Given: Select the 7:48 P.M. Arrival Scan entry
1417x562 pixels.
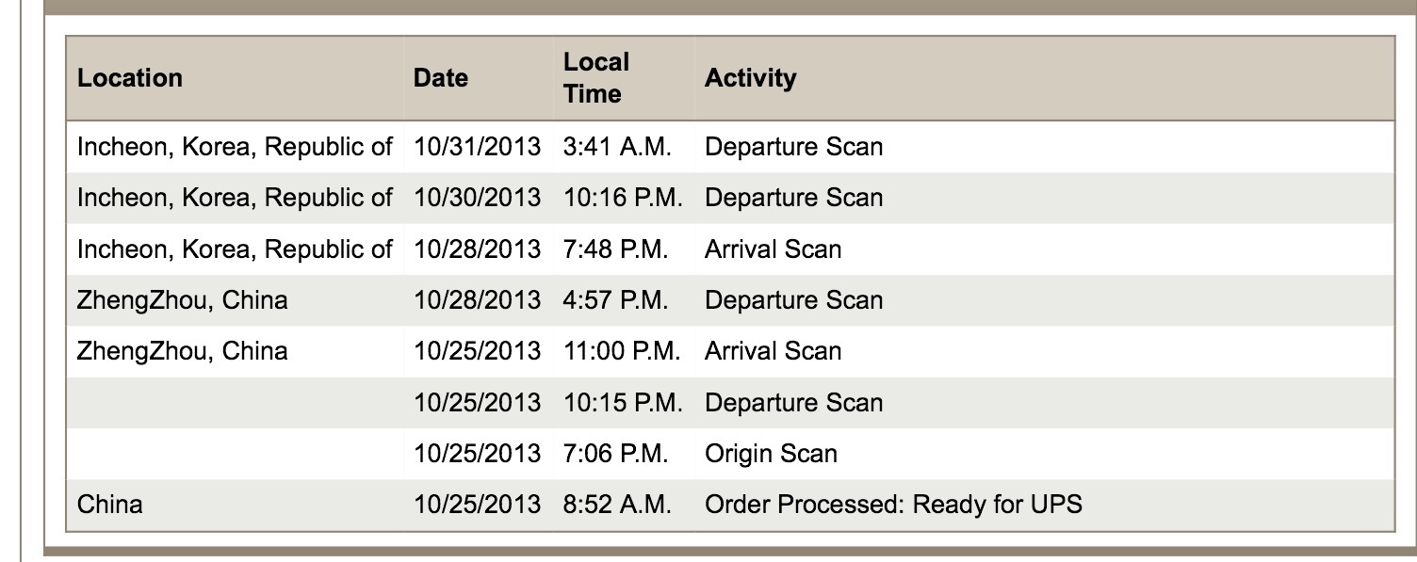Looking at the screenshot, I should point(773,249).
